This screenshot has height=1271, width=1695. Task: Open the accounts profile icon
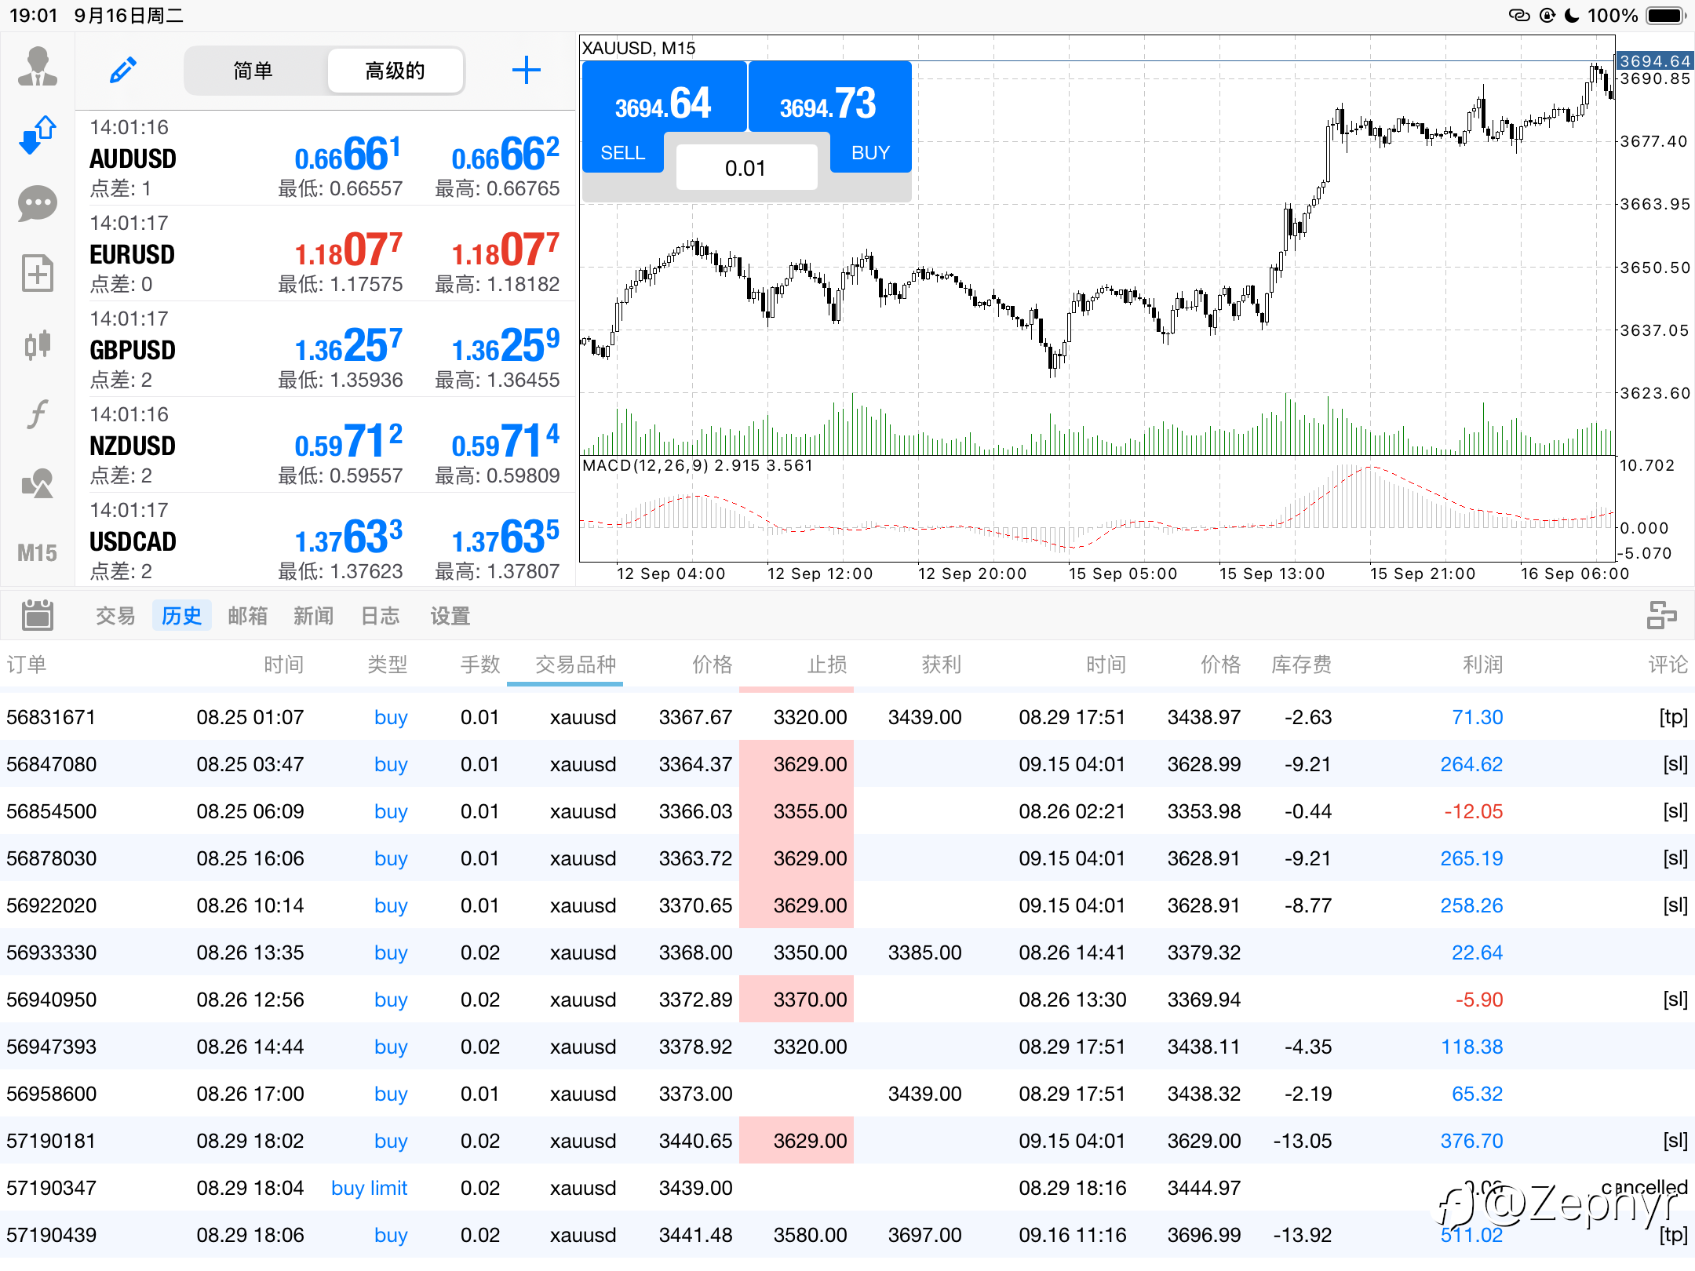click(37, 67)
